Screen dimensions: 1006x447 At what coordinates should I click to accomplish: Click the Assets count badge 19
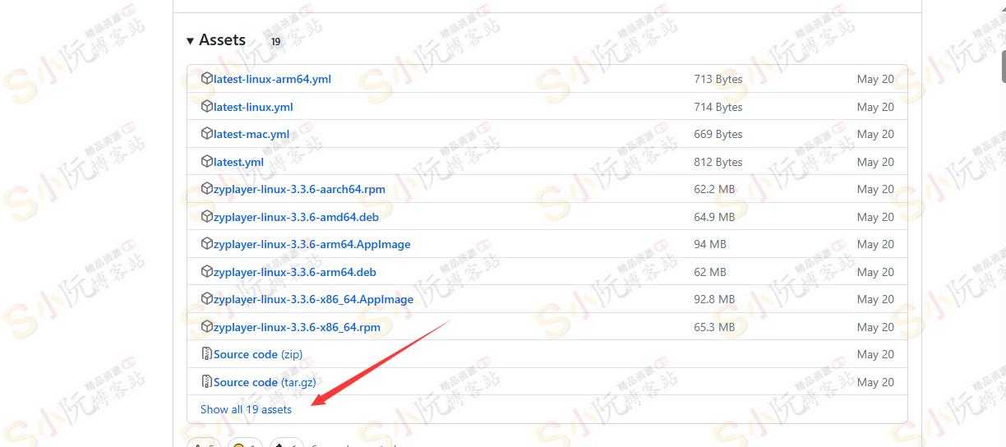(275, 41)
